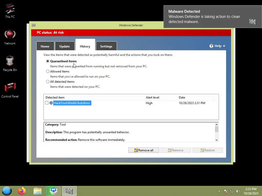Click the wall icon in Malware Detected notification
Viewport: 262px width, 196px height.
252,22
